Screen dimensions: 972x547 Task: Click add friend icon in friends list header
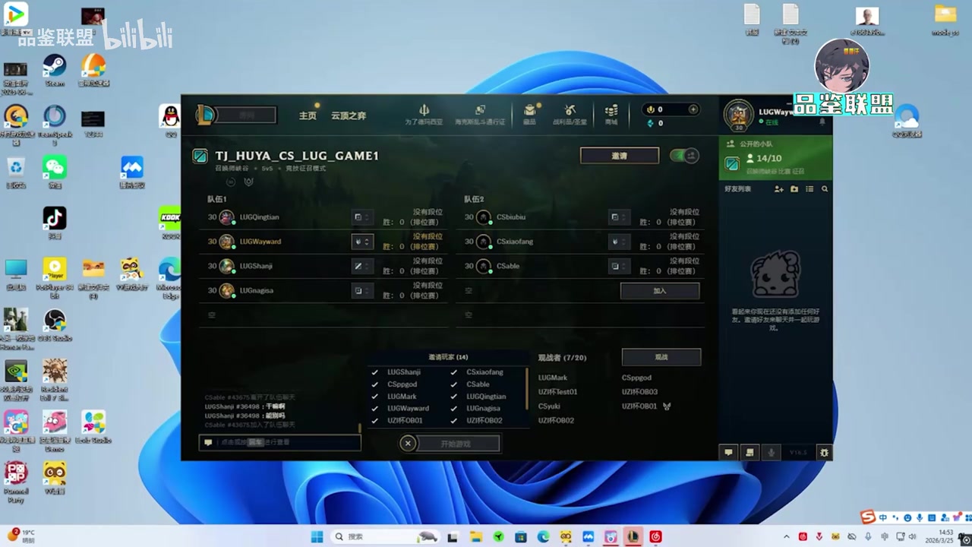point(778,189)
